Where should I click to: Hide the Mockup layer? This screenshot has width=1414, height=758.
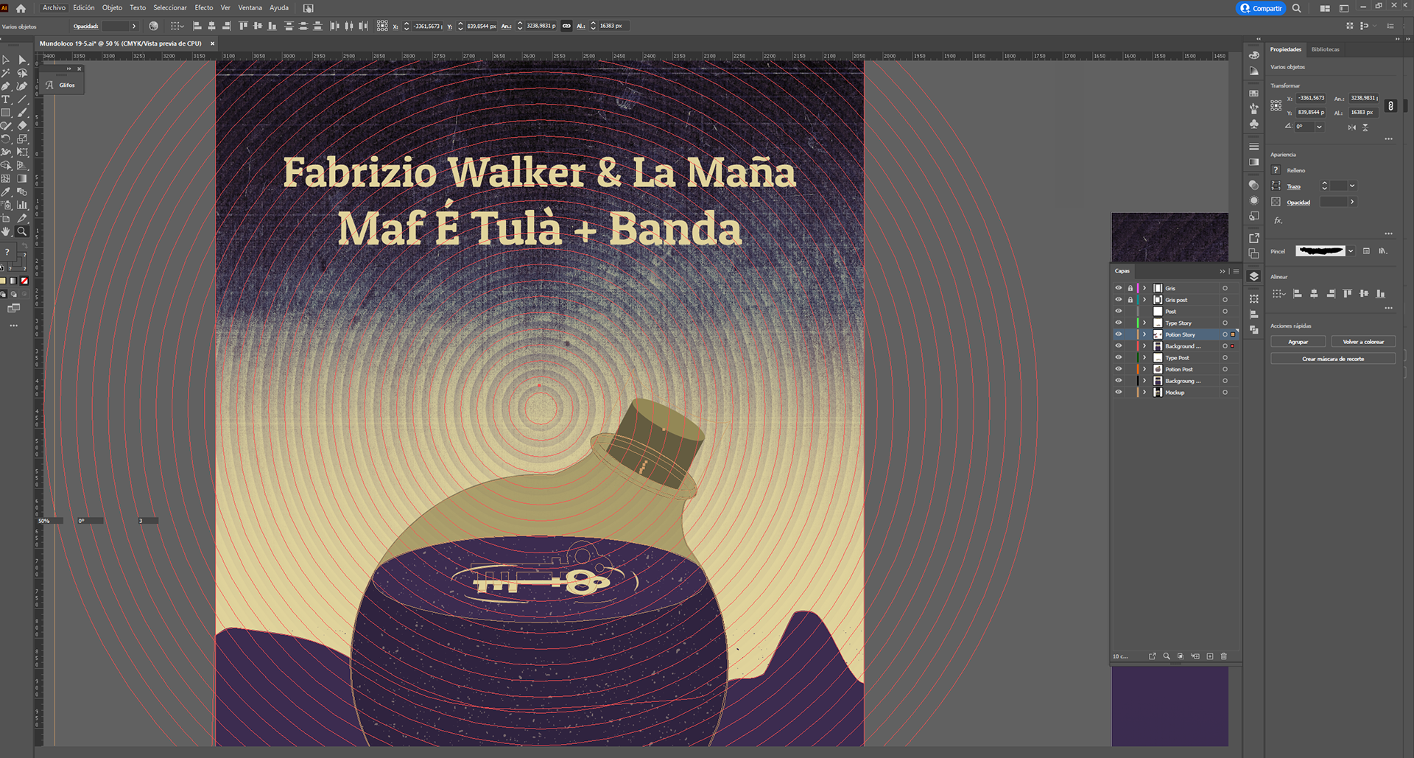pos(1118,392)
